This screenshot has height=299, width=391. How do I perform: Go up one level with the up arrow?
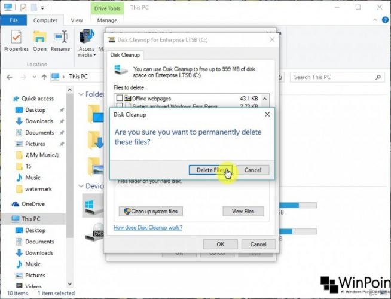(x=44, y=77)
